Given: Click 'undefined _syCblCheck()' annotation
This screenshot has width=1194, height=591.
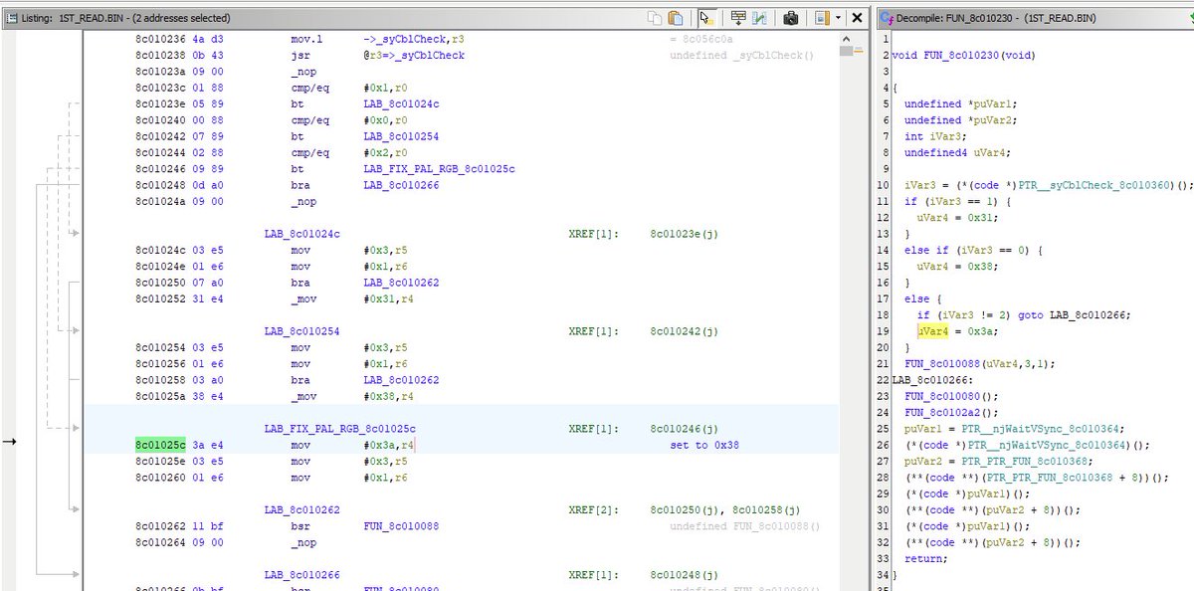Looking at the screenshot, I should click(x=742, y=56).
